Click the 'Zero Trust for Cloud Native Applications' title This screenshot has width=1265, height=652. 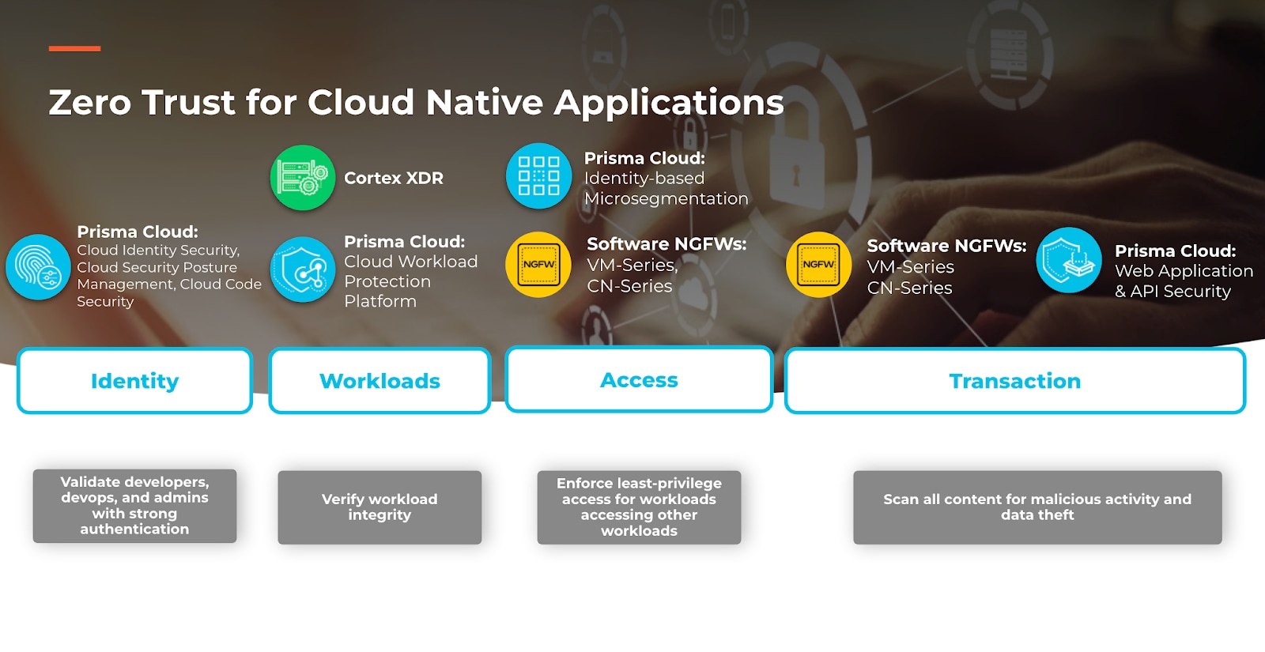coord(416,102)
